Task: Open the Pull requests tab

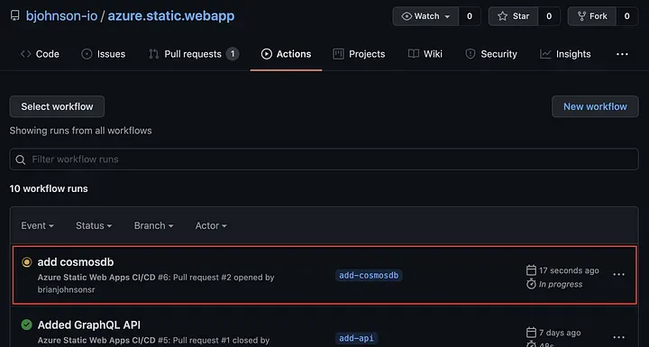Action: coord(194,54)
